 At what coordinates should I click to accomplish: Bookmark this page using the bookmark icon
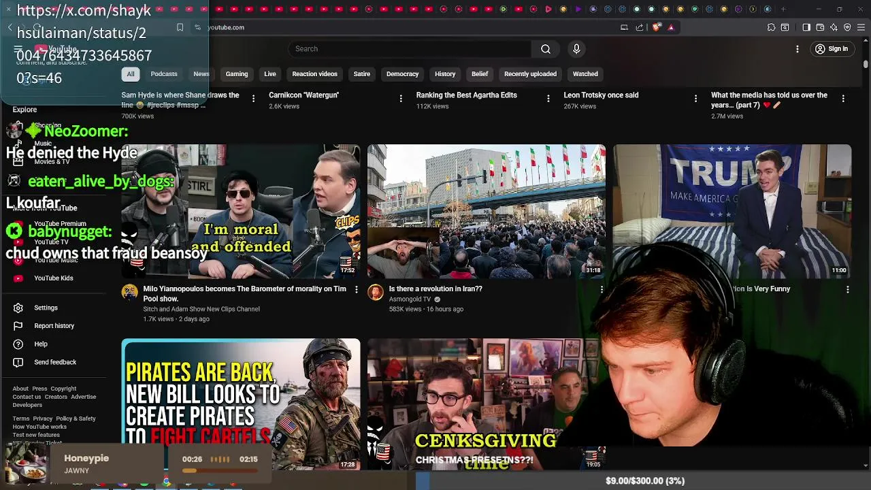click(x=180, y=27)
